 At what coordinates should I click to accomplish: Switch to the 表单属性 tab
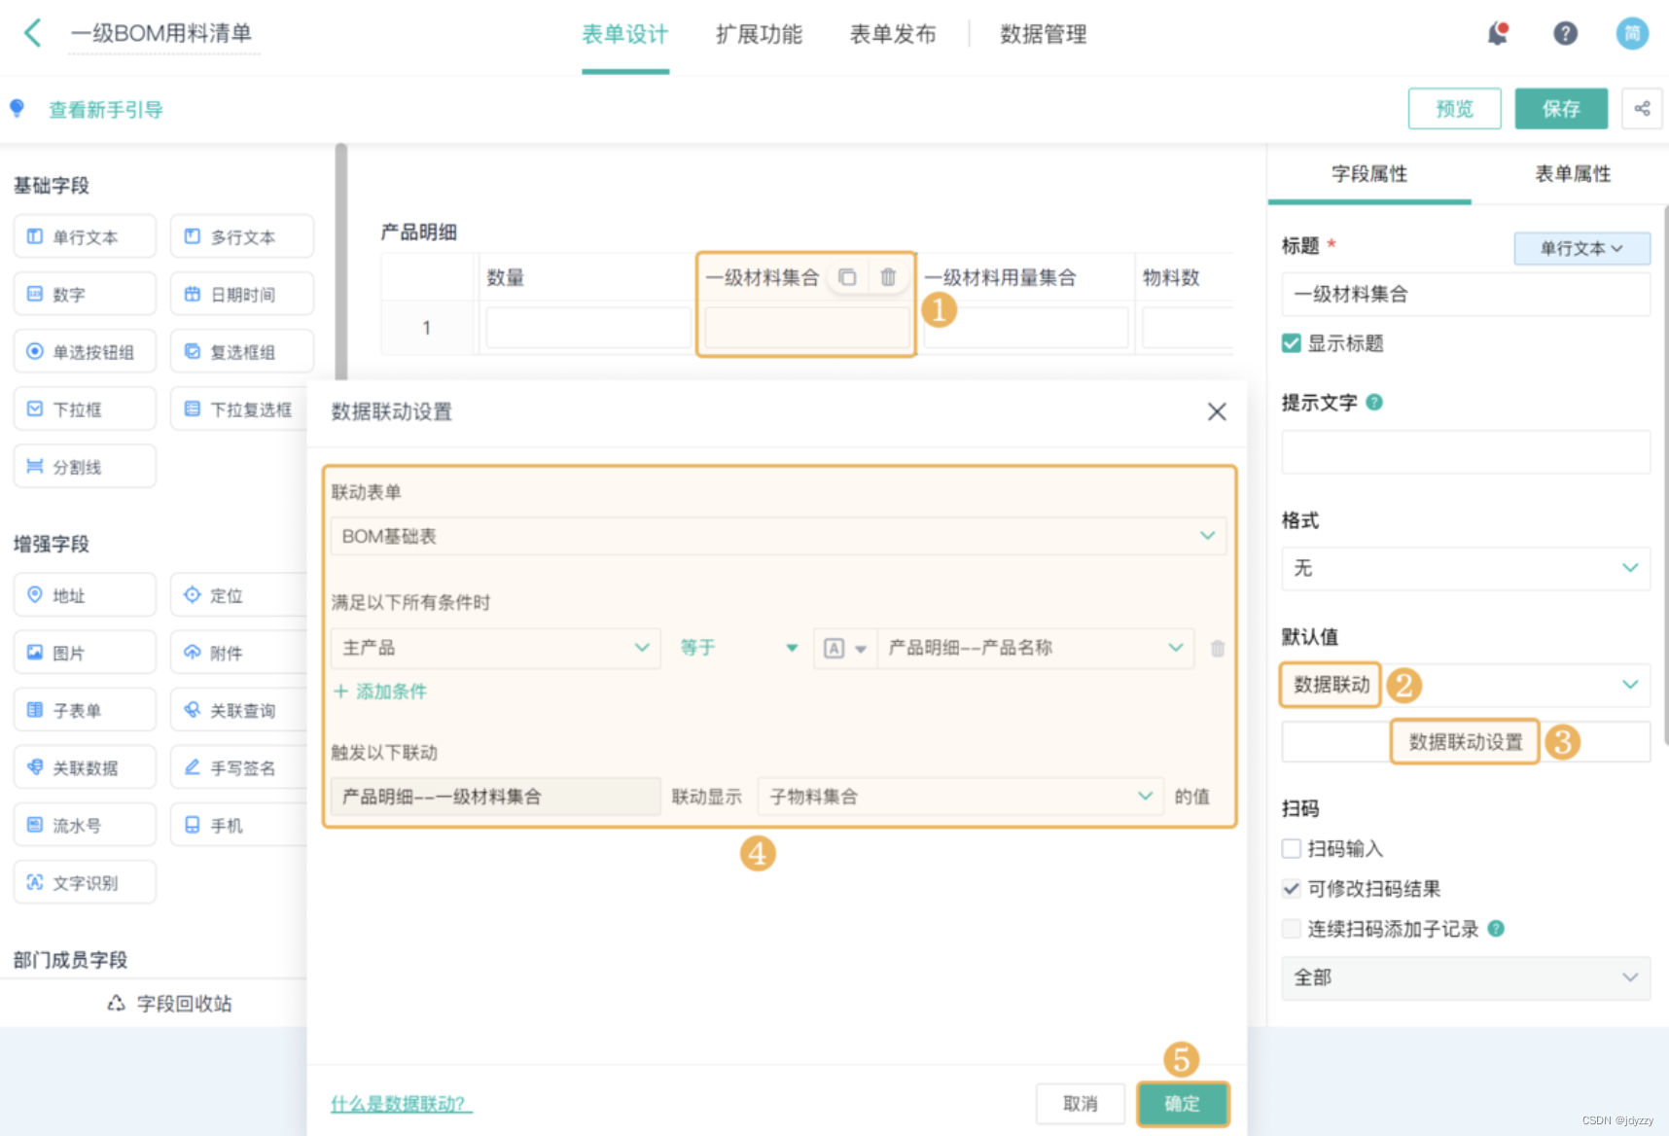point(1573,174)
